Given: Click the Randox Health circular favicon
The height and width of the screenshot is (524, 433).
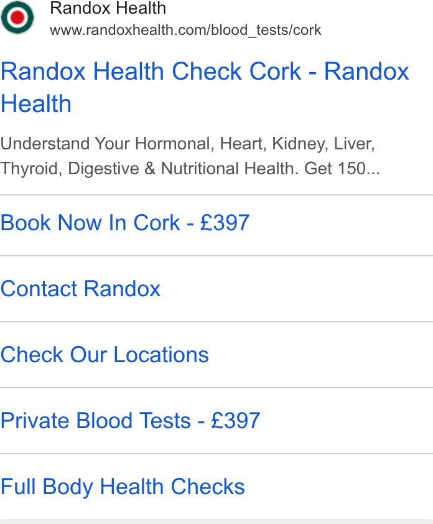Looking at the screenshot, I should coord(17,17).
